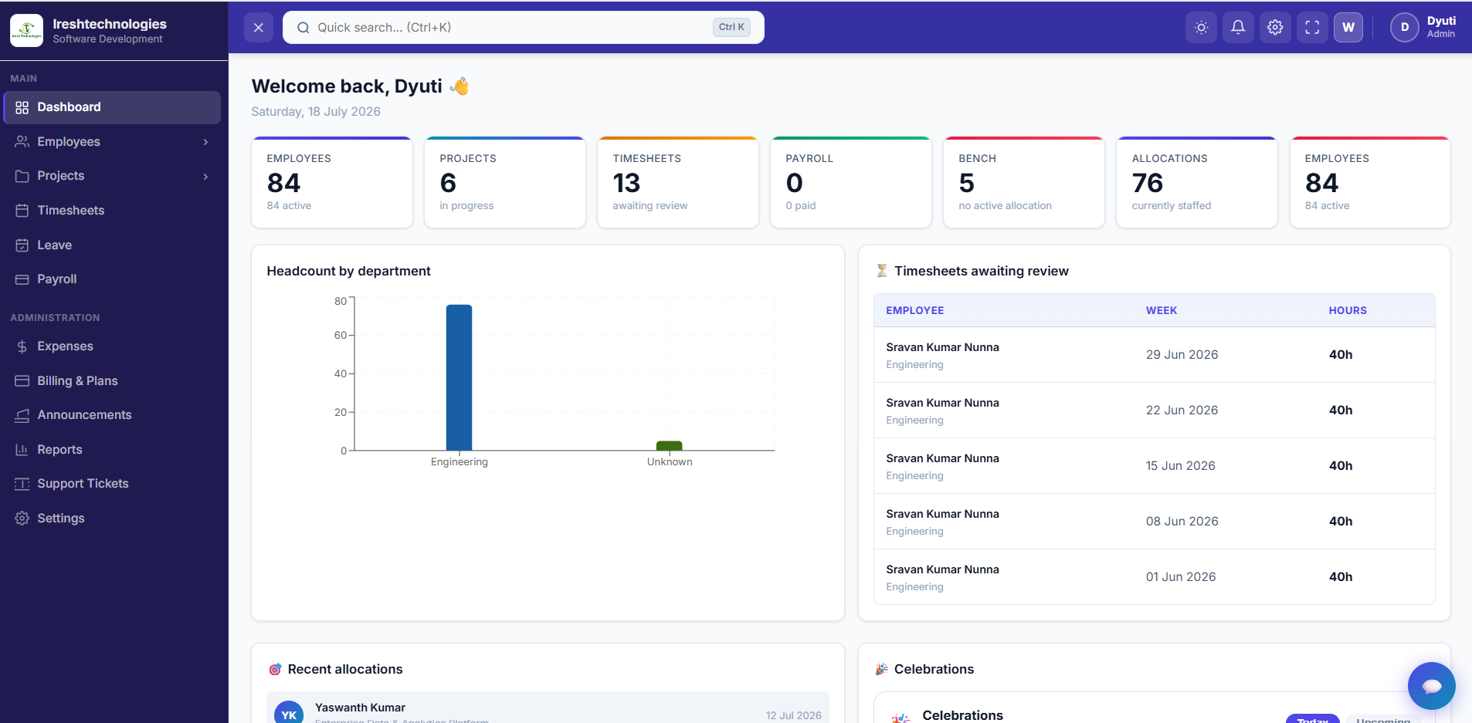Open the first Employees 84 stat card

point(332,182)
